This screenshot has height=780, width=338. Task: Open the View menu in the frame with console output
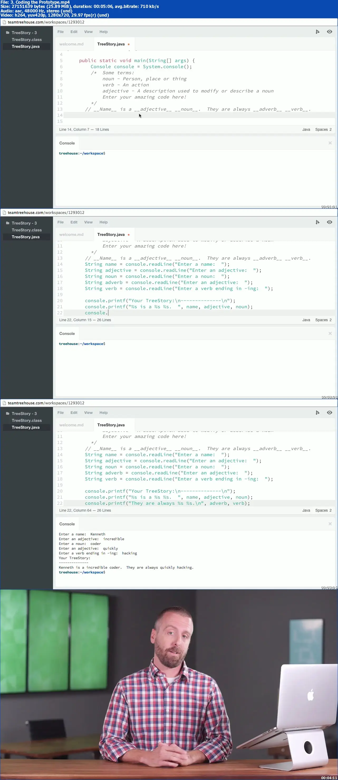pos(88,413)
